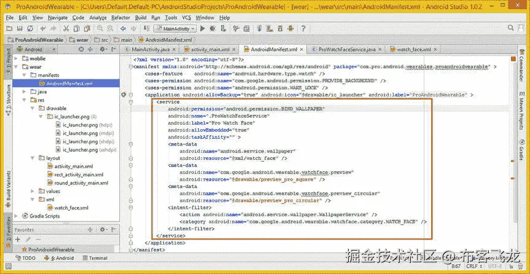The width and height of the screenshot is (530, 274).
Task: Open the 7: Structure side panel
Action: coord(9,100)
